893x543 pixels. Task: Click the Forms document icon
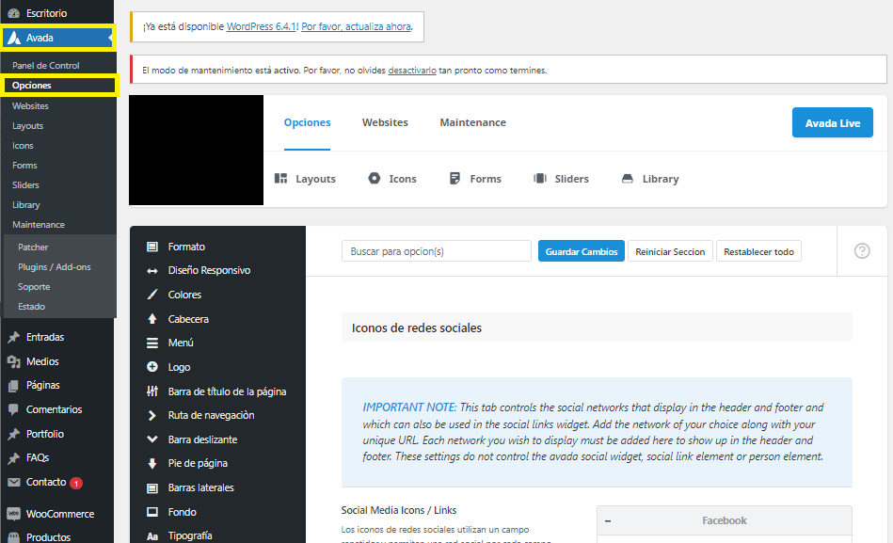[455, 179]
